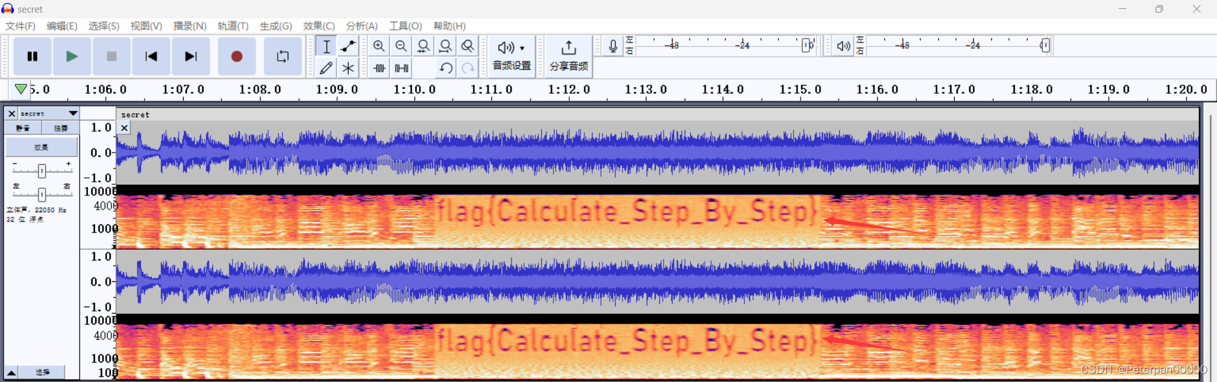Open the 视图(V) menu

146,26
